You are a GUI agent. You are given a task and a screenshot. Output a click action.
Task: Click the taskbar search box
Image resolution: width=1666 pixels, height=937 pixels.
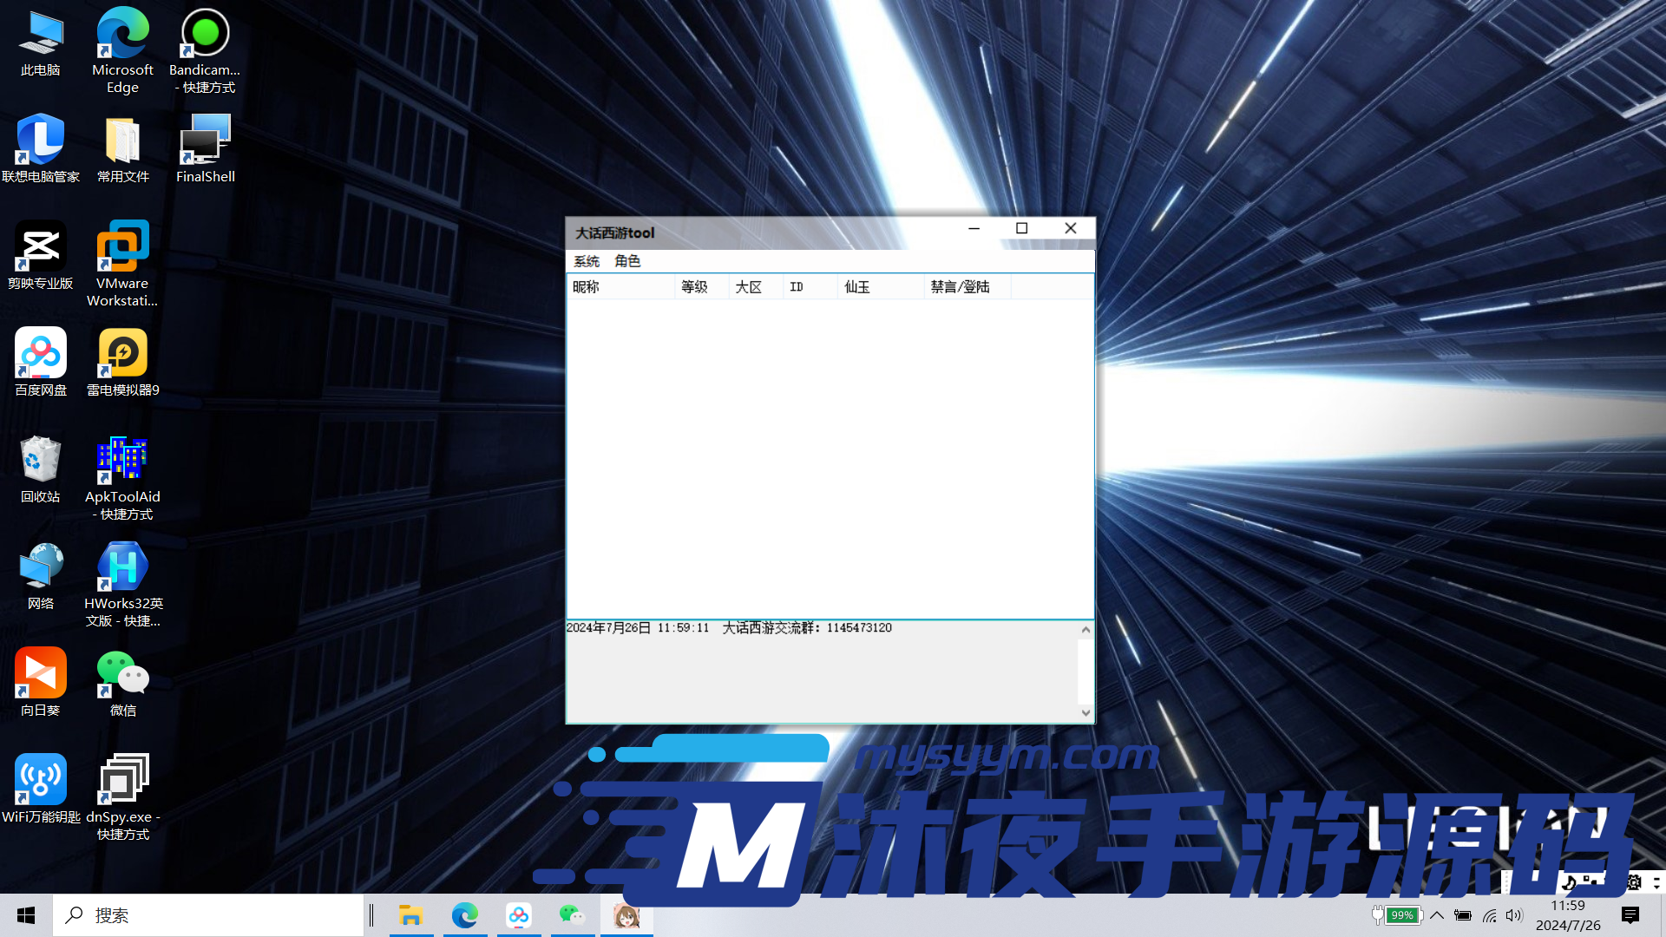[208, 915]
